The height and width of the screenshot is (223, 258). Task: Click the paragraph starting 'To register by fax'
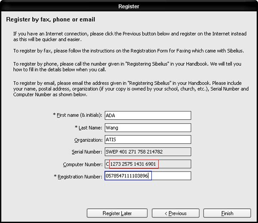point(129,51)
